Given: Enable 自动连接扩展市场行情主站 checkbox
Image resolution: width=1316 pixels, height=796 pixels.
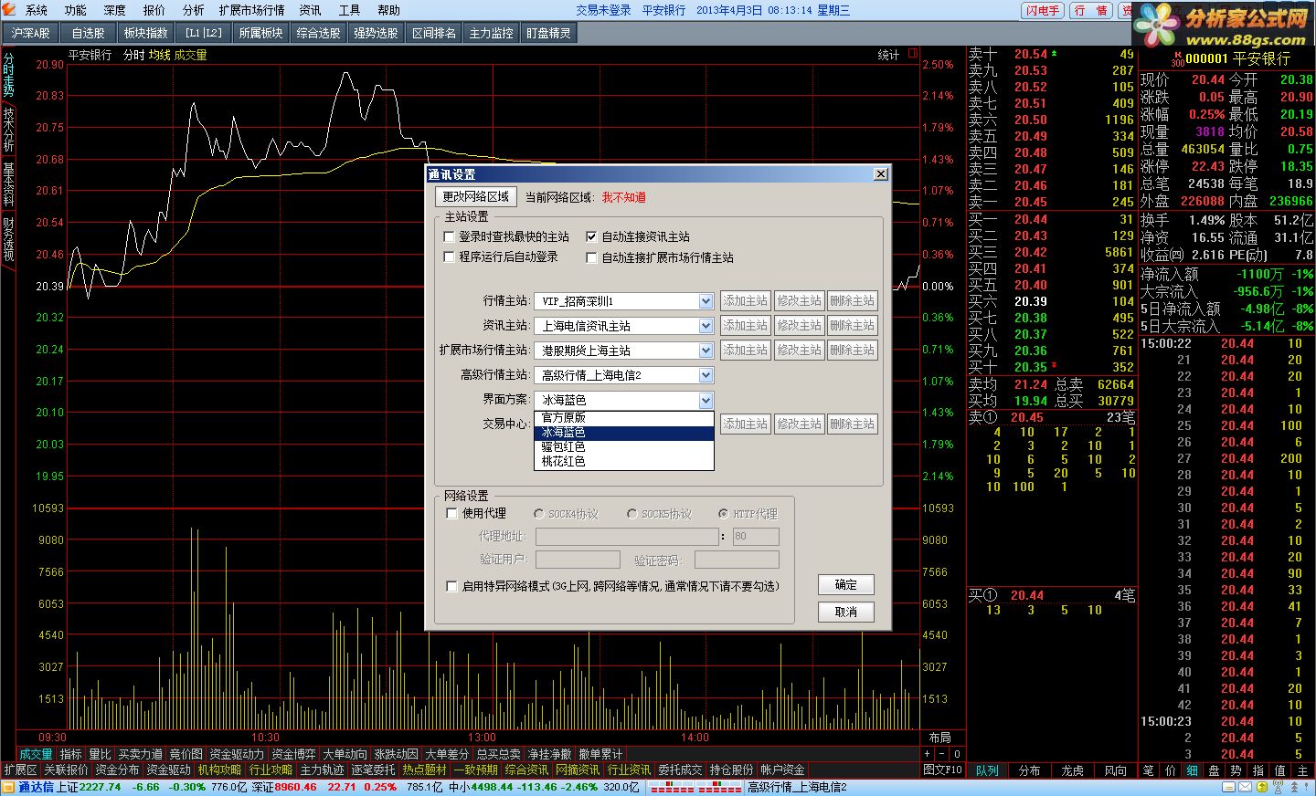Looking at the screenshot, I should tap(591, 257).
